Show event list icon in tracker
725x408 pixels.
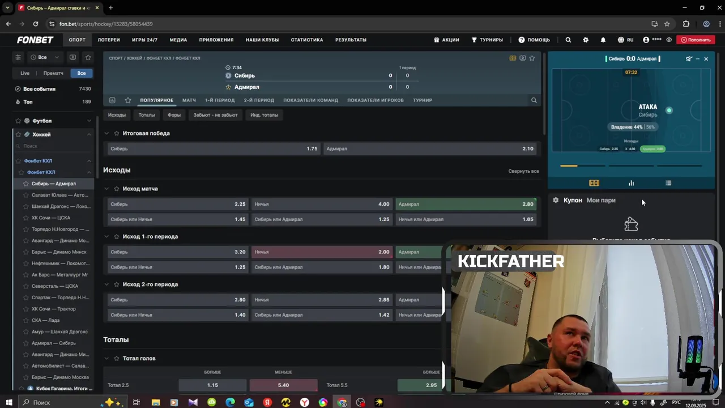(668, 183)
